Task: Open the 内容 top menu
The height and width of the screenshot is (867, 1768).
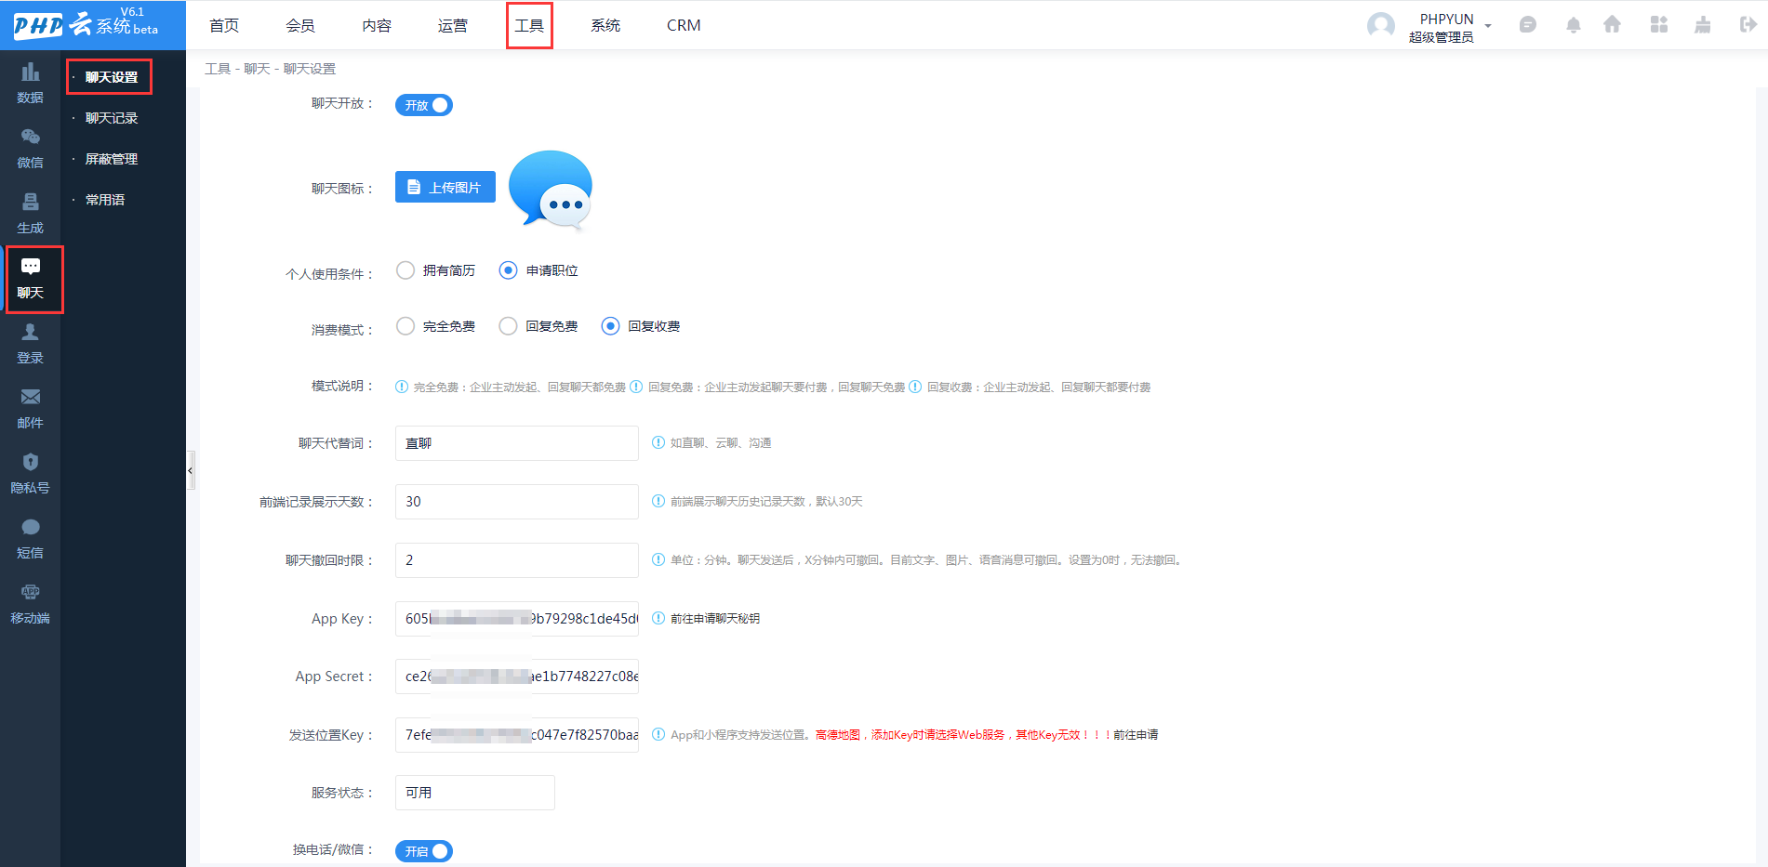Action: click(x=377, y=25)
